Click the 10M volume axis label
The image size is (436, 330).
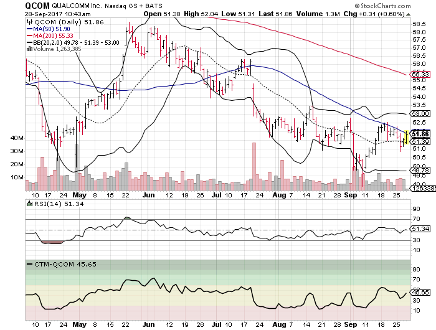(17, 177)
